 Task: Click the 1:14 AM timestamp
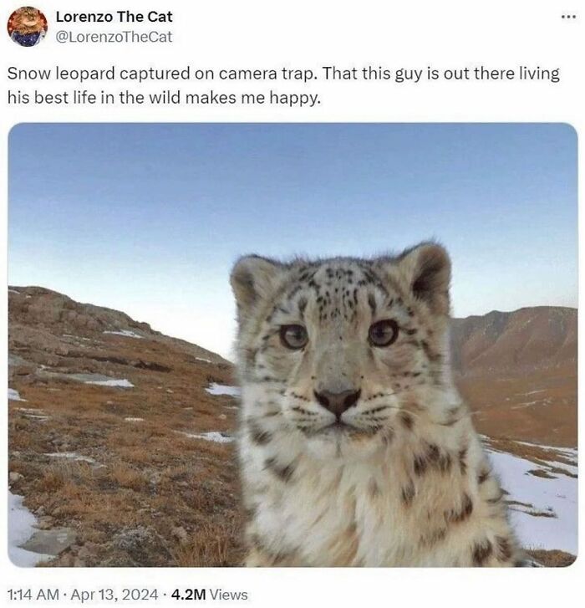33,595
